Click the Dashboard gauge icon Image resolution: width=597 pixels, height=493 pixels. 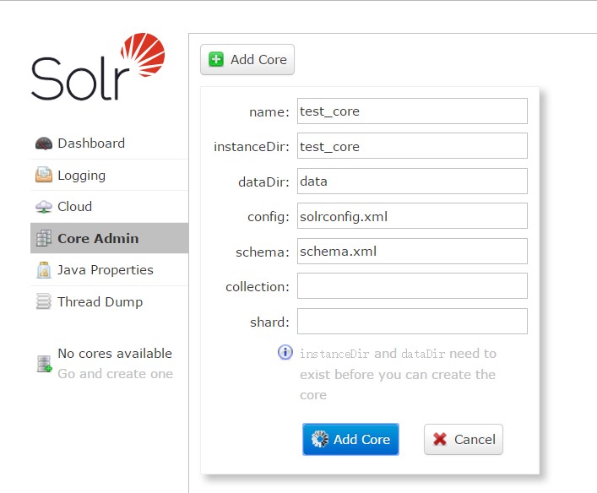[44, 144]
